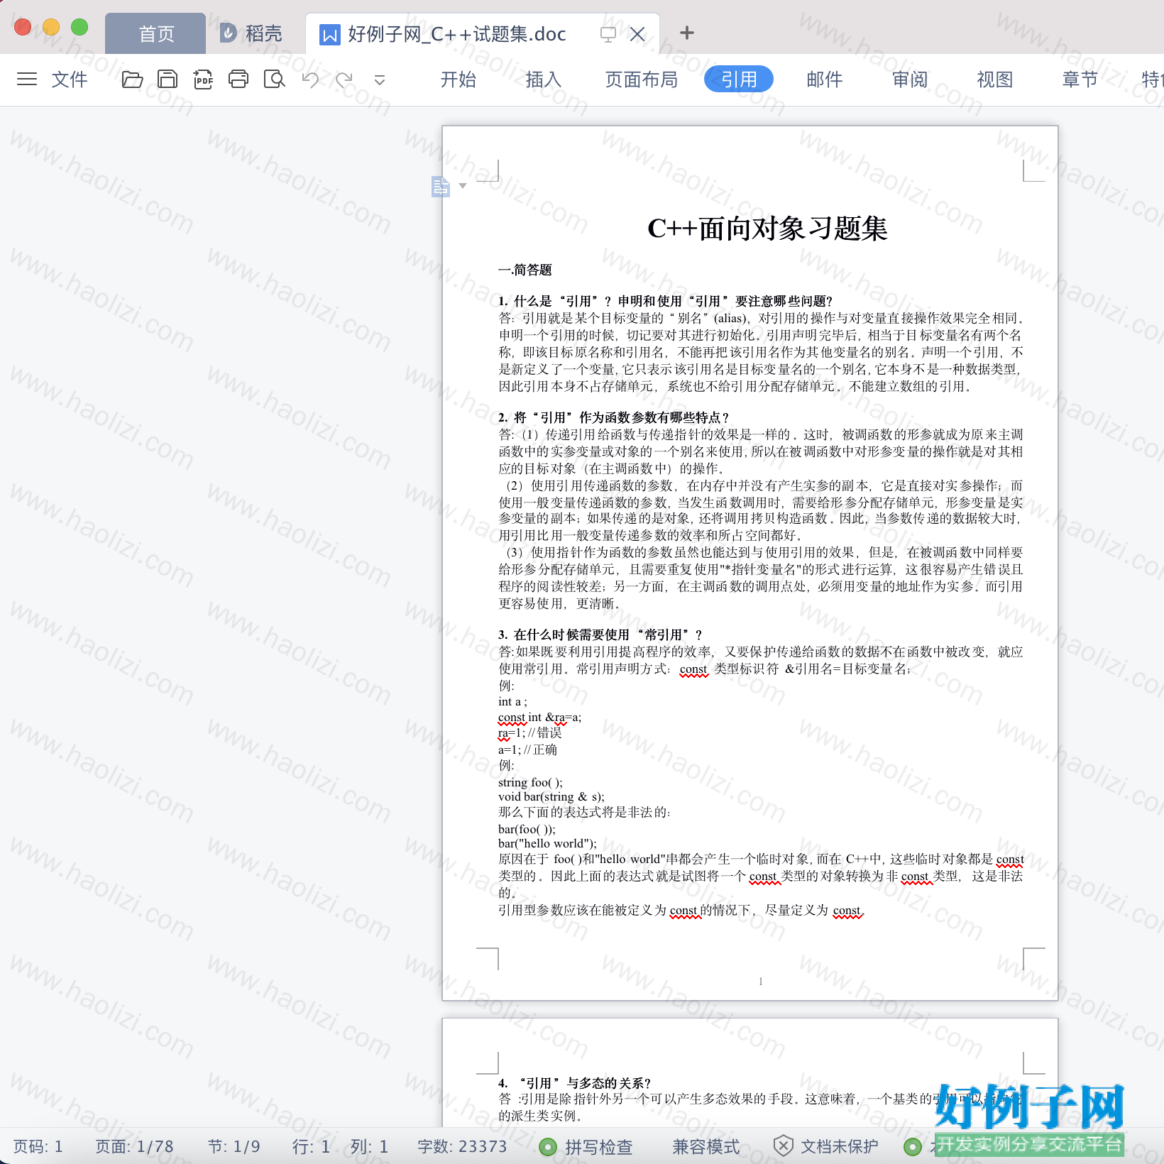Viewport: 1164px width, 1164px height.
Task: Click question 1 heading about 引用
Action: coord(665,301)
